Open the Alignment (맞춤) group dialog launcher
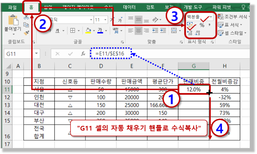The width and height of the screenshot is (257, 154). [181, 42]
